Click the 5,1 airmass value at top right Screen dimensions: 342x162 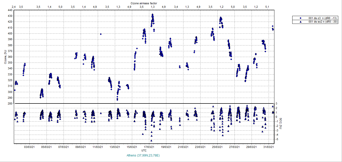click(267, 7)
